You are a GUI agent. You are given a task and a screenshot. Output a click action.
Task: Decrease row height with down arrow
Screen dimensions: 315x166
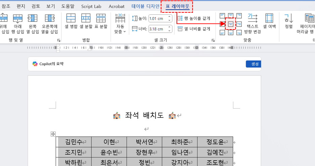point(169,20)
